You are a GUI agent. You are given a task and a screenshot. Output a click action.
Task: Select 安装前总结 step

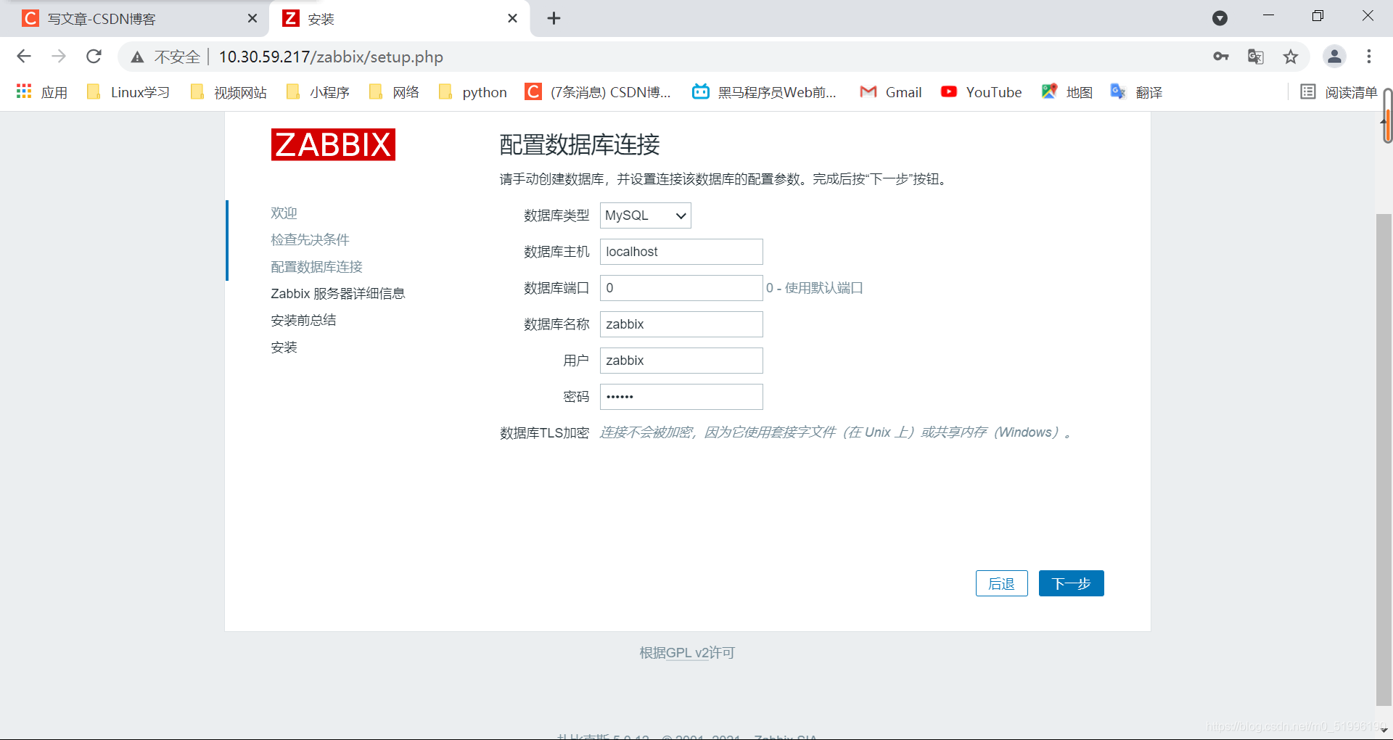303,321
